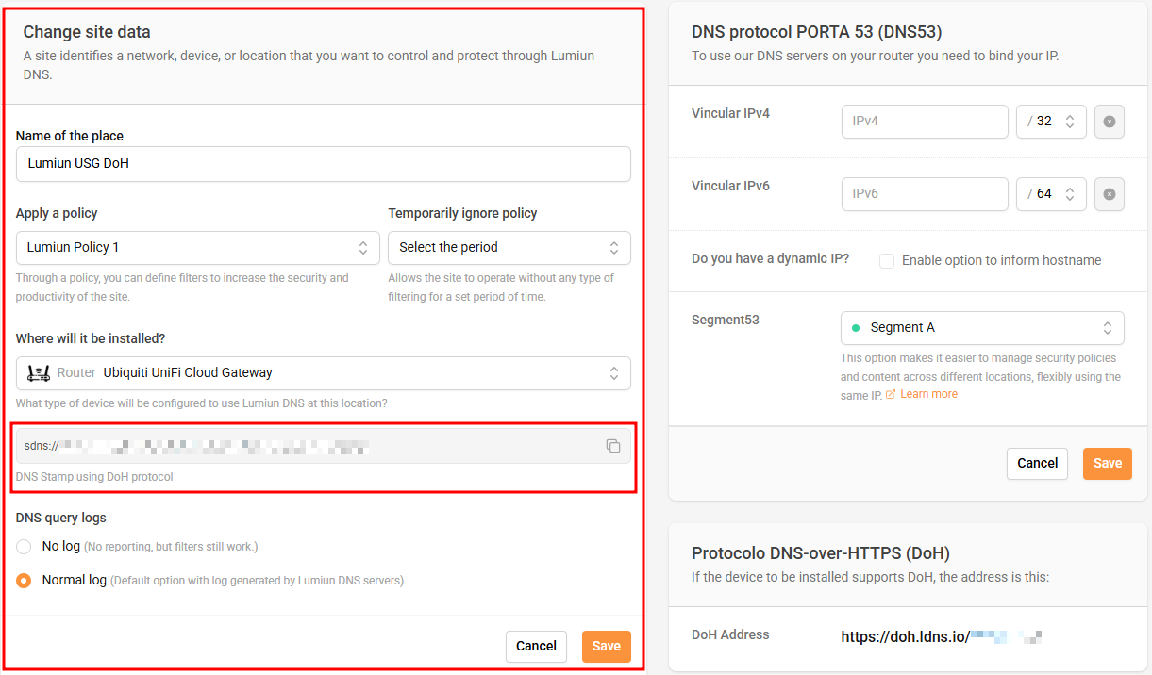Copy the DNS Stamp to clipboard

pos(613,446)
